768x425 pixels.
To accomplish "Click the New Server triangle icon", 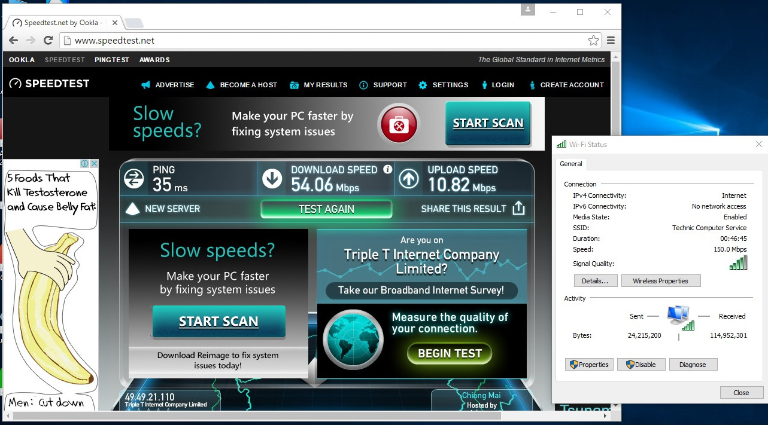I will point(132,209).
